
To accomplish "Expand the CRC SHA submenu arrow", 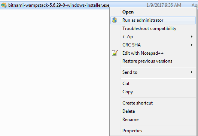I will (192, 45).
